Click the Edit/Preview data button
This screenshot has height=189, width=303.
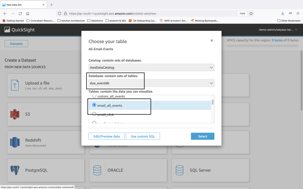(x=107, y=136)
